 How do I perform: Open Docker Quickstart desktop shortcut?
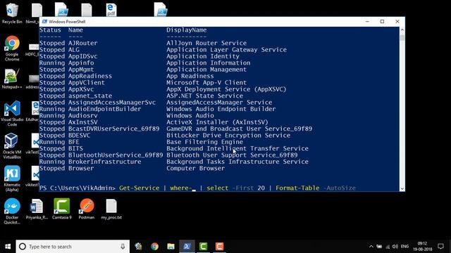coord(12,211)
